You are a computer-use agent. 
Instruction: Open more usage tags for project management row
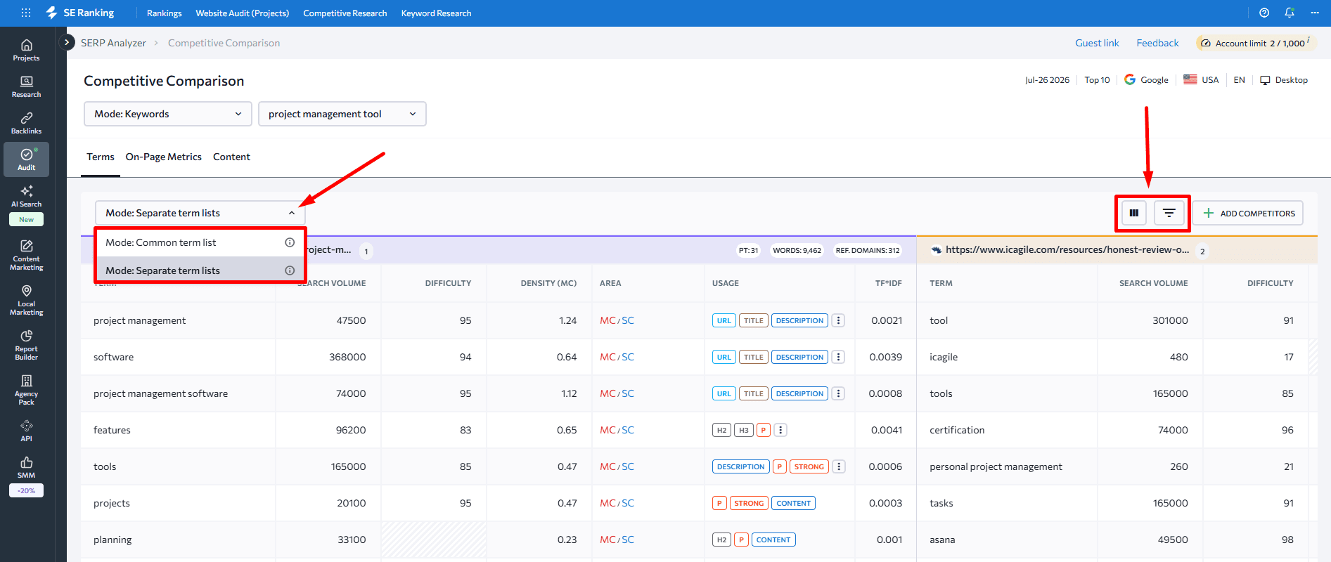click(x=838, y=320)
